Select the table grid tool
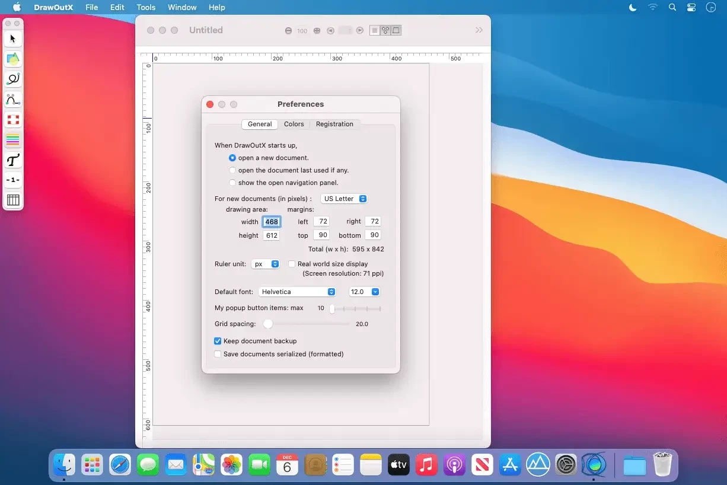727x485 pixels. point(13,200)
